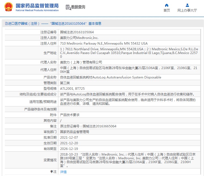Click the address 710 Medtronic Parkway value

pos(104,44)
